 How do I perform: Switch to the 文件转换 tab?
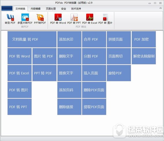[x=20, y=9]
